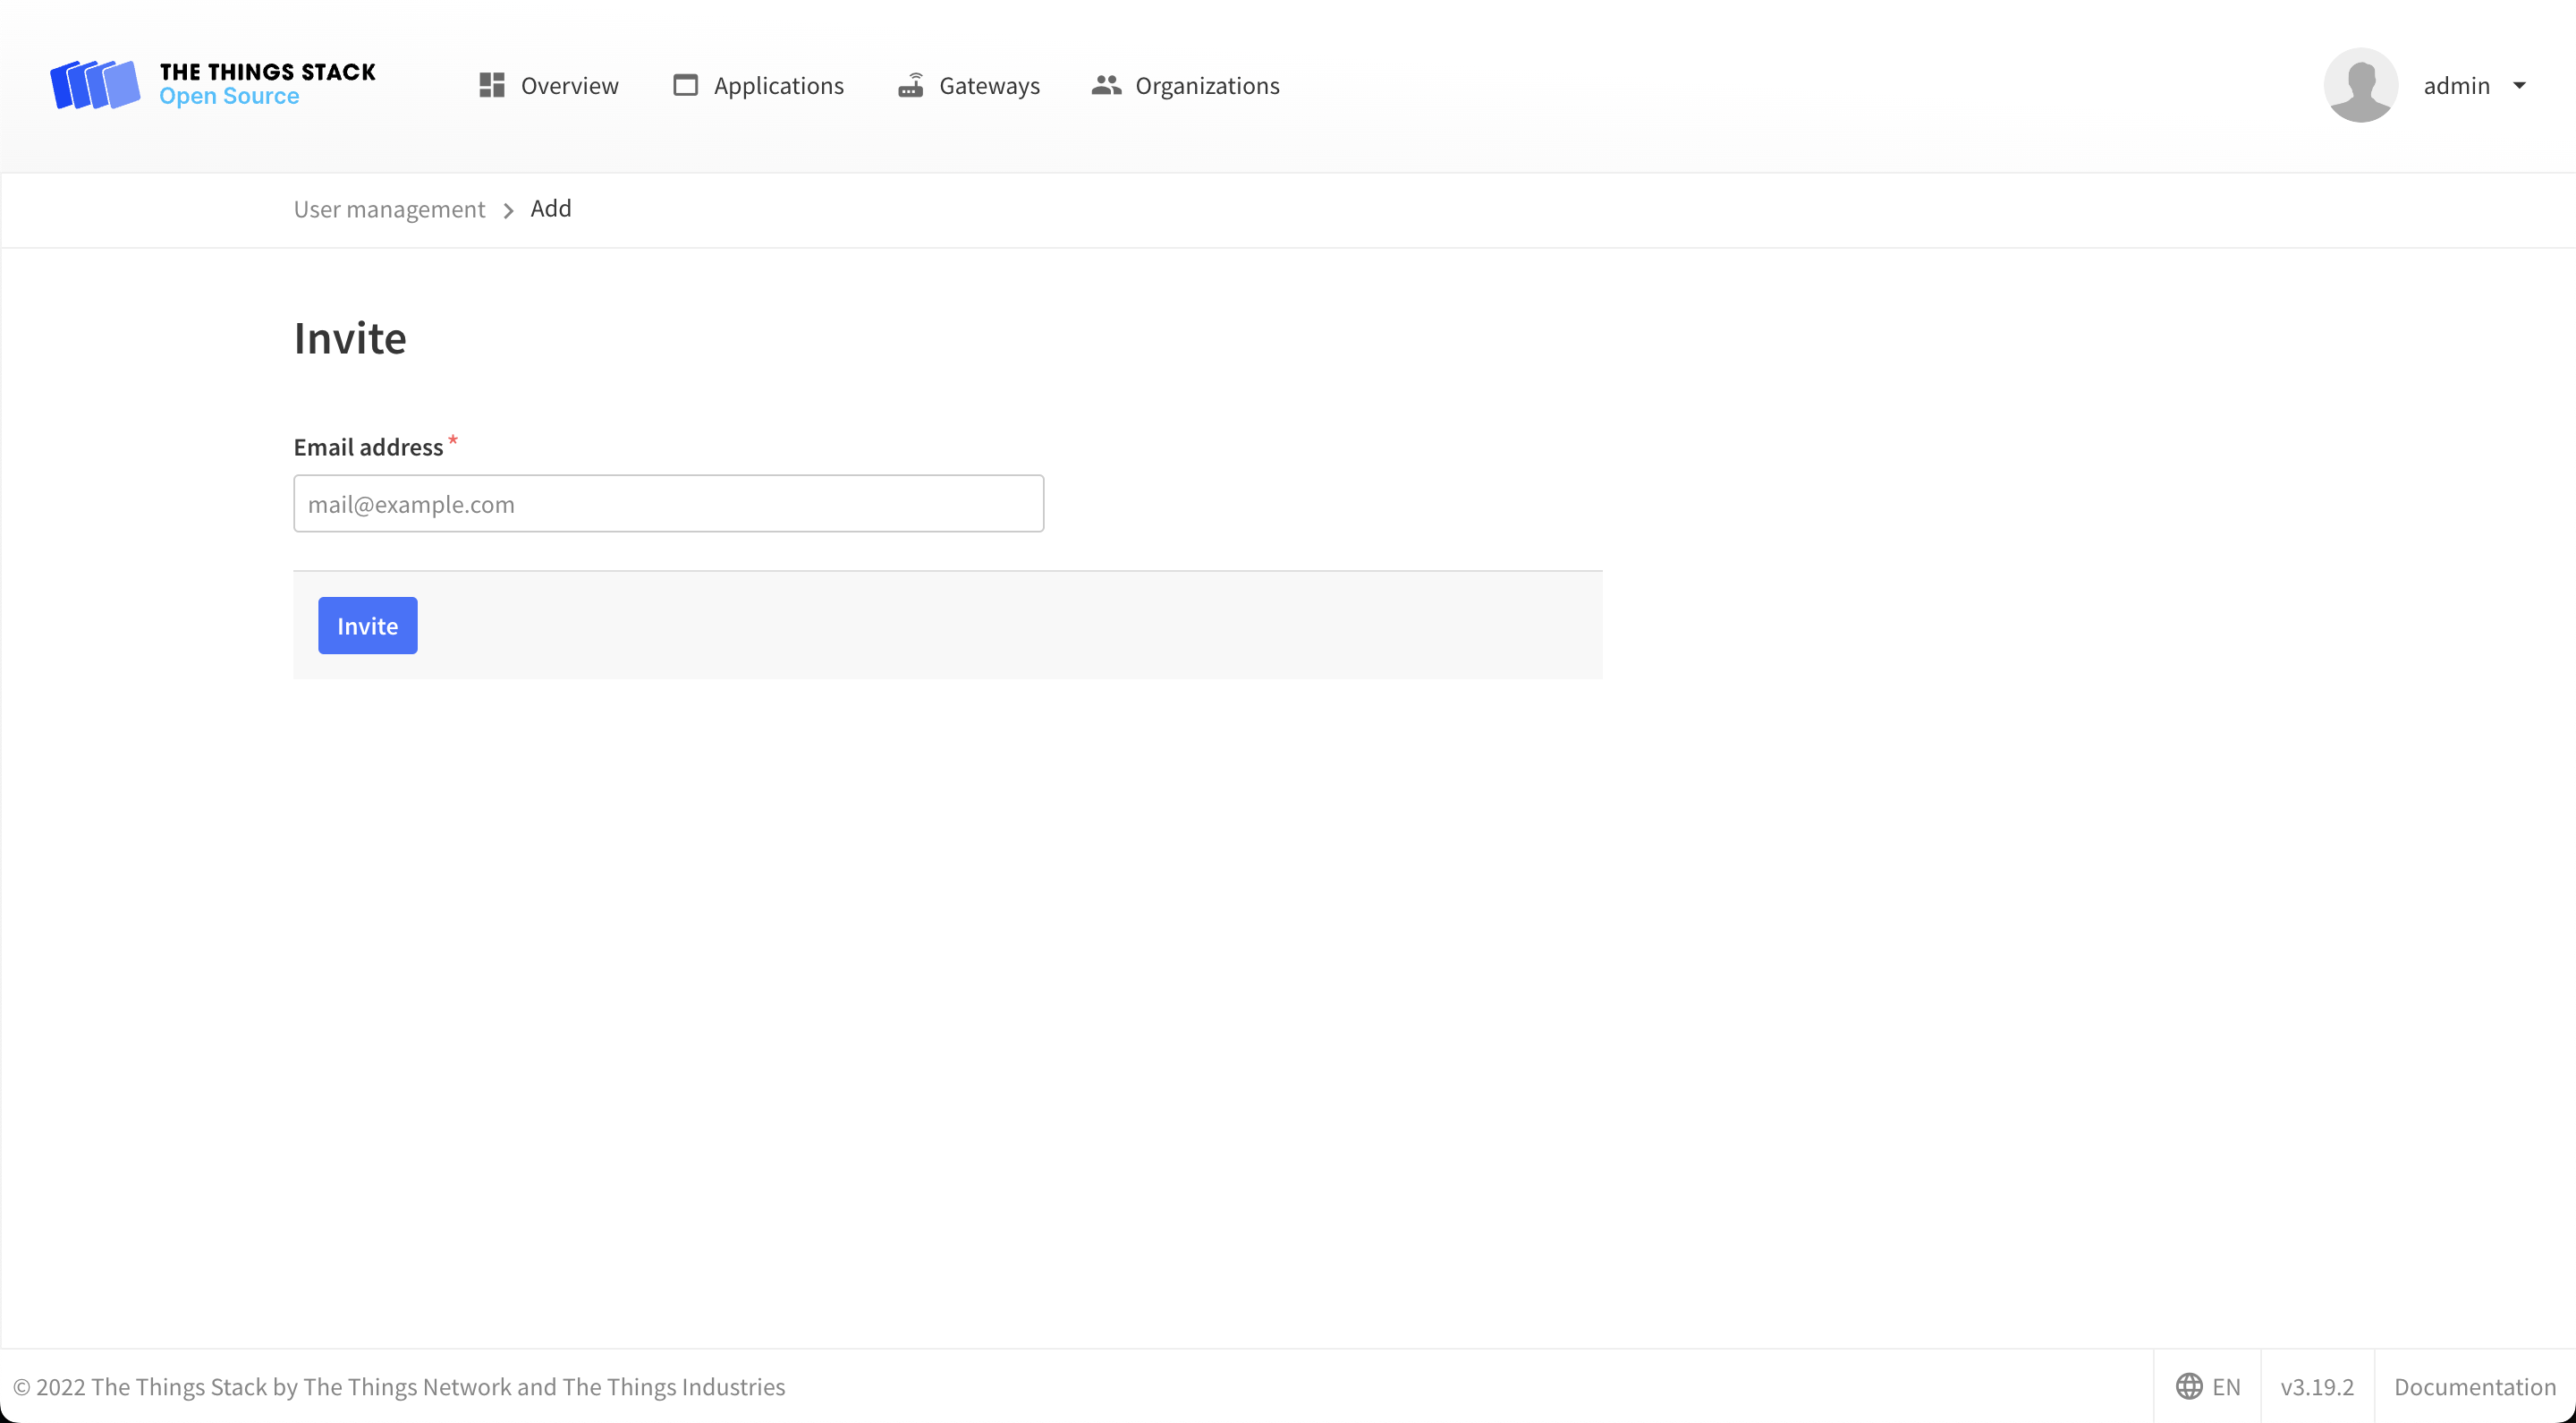Screen dimensions: 2576x1423
Task: Switch to the Applications section
Action: tap(779, 85)
